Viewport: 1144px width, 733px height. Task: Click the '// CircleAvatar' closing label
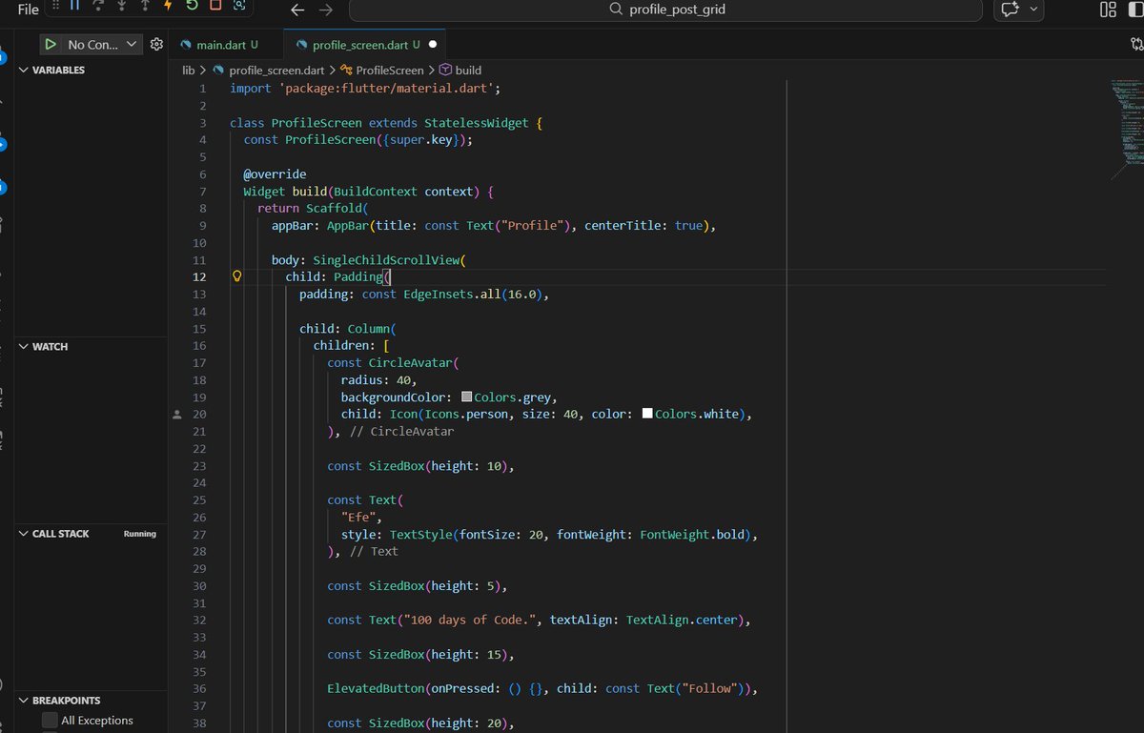coord(401,432)
